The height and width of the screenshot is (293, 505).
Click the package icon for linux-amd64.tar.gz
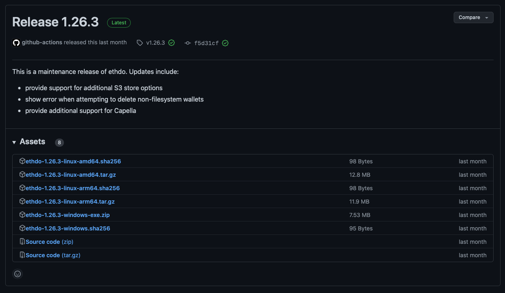(22, 175)
